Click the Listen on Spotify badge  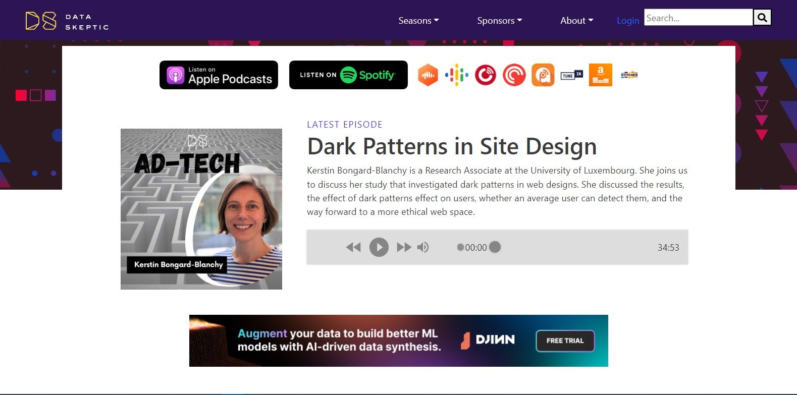pyautogui.click(x=348, y=75)
